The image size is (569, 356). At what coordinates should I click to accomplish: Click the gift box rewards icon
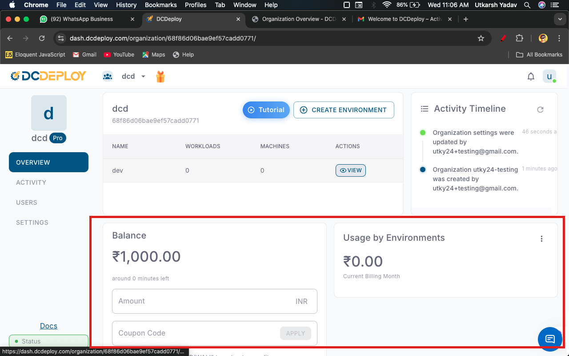pos(160,77)
